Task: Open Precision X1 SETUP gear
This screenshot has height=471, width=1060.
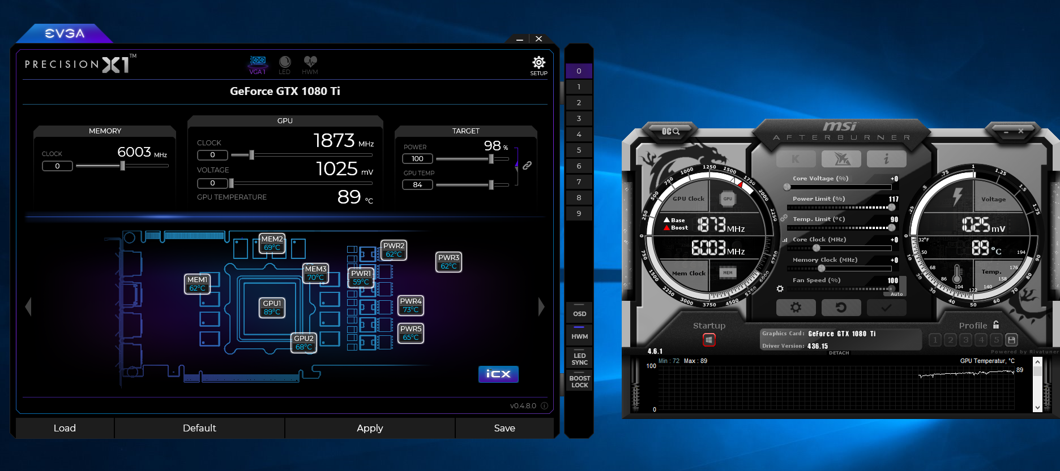Action: pos(538,66)
